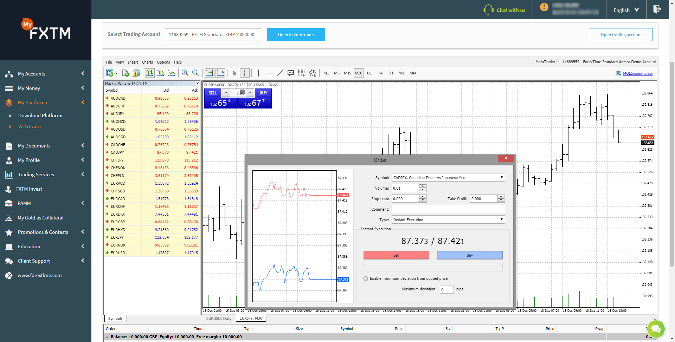Open the MQL5.community link
Viewport: 675px width, 342px height.
(638, 73)
